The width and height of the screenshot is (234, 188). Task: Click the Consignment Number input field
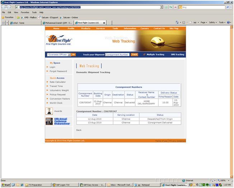117,55
